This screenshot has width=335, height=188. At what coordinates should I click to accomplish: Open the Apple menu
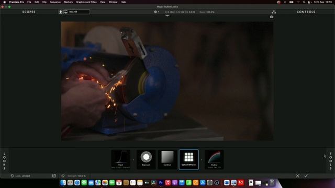4,2
